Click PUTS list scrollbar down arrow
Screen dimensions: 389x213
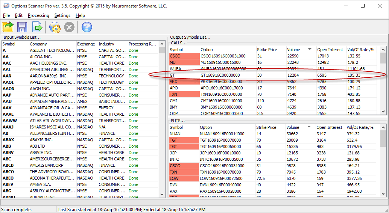(383, 194)
